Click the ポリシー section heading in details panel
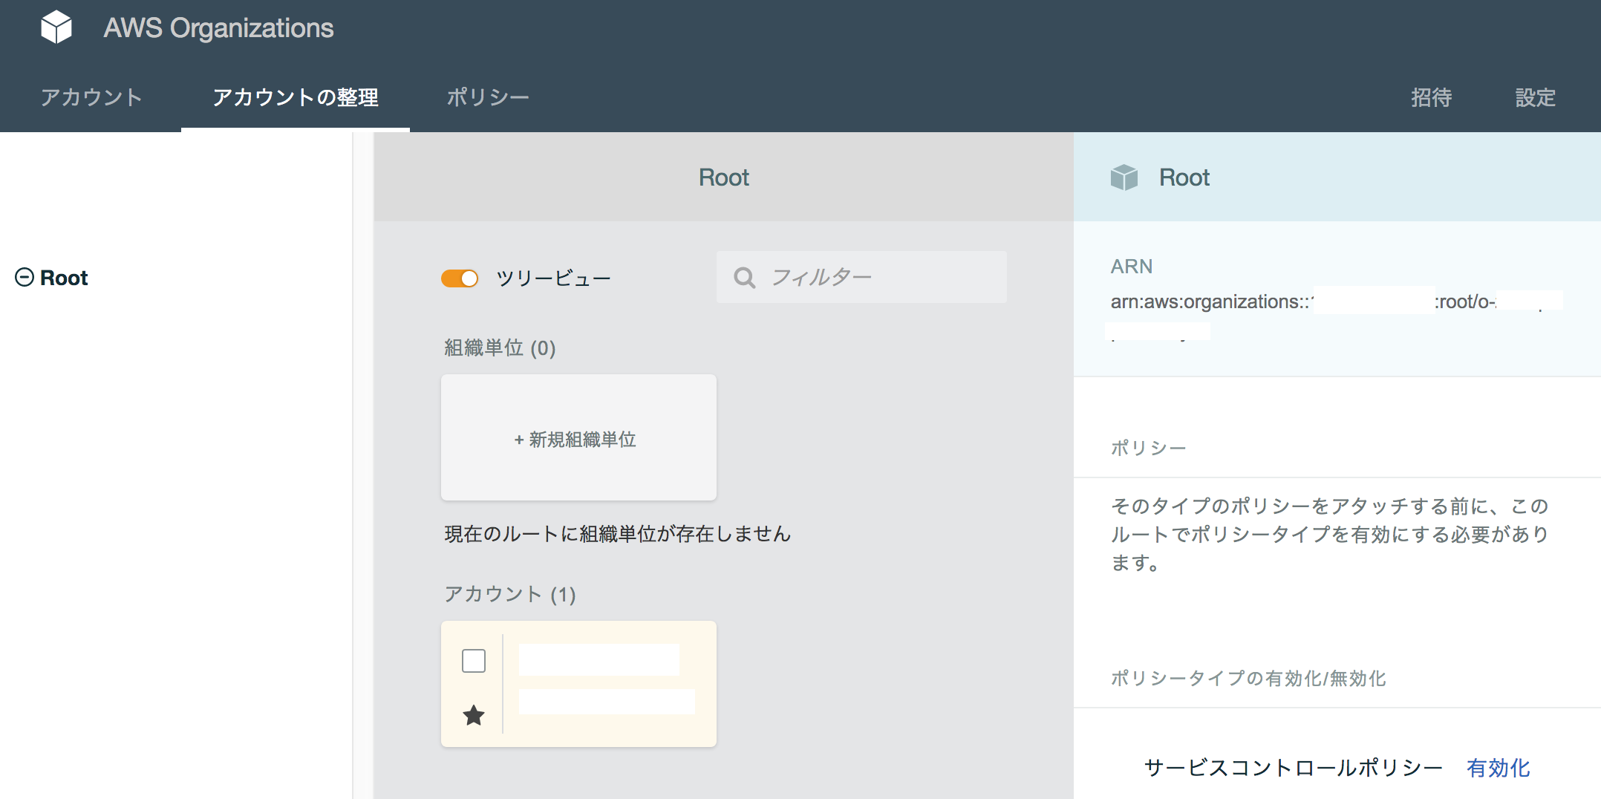Image resolution: width=1601 pixels, height=799 pixels. click(1148, 448)
